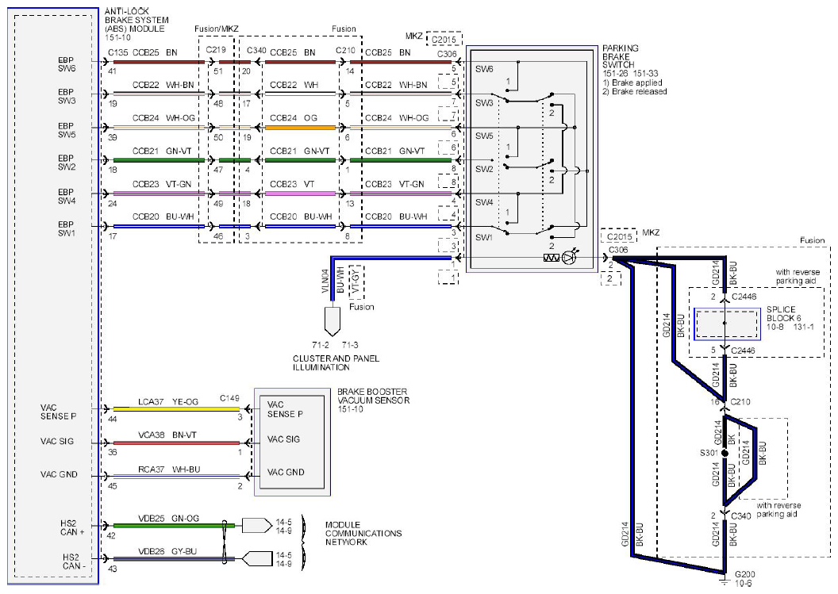
Task: Click the indicator lamp symbol in parking brake switch
Action: point(570,256)
